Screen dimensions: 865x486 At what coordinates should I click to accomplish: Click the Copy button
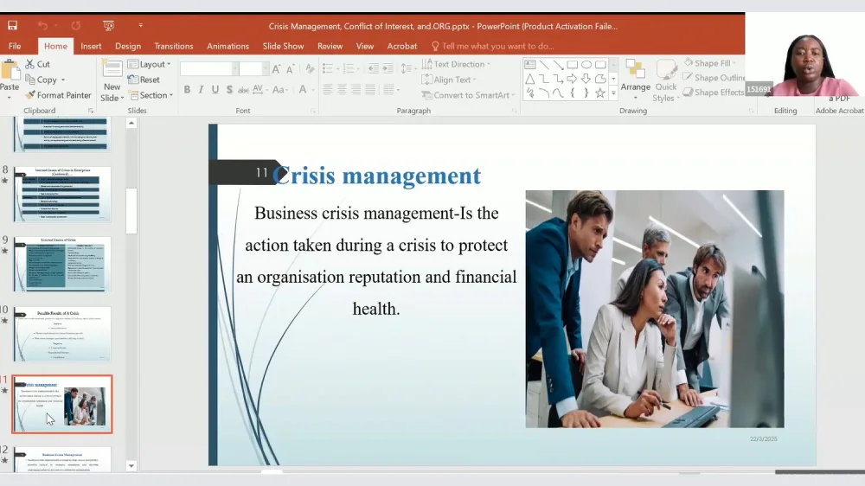click(45, 80)
